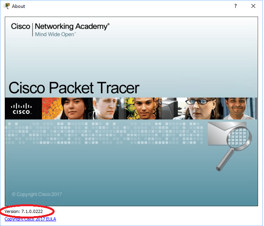
Task: Click the Mind Wide Open tagline
Action: tap(55, 34)
